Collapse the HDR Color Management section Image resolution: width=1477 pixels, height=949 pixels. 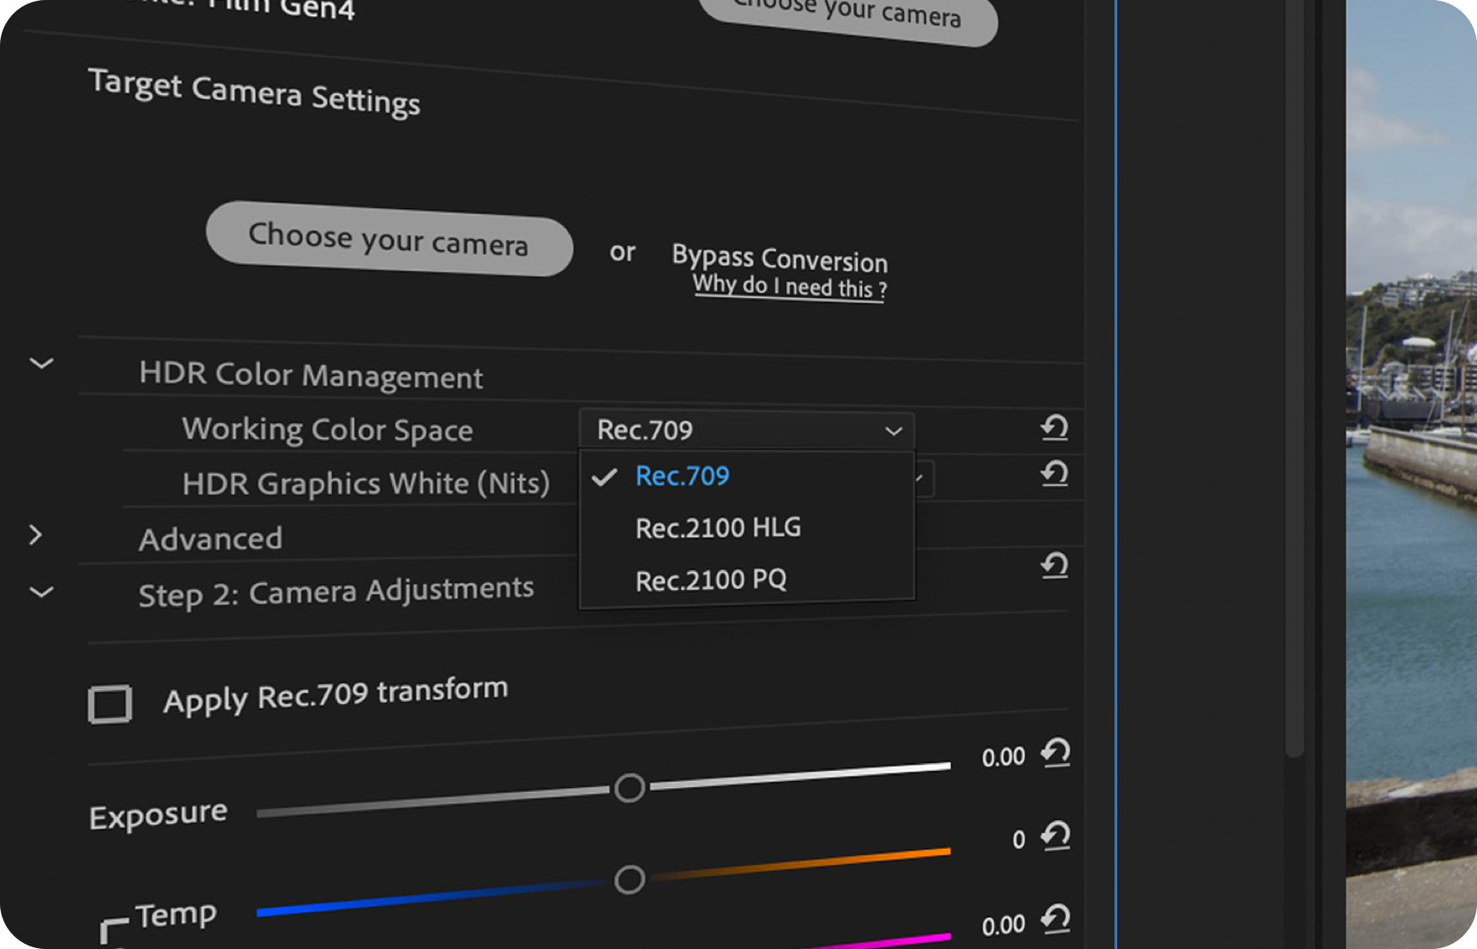click(x=41, y=363)
